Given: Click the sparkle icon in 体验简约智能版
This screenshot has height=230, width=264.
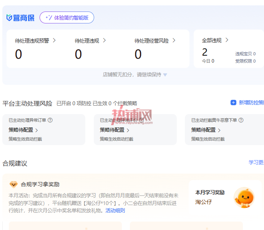Looking at the screenshot, I should tap(49, 18).
